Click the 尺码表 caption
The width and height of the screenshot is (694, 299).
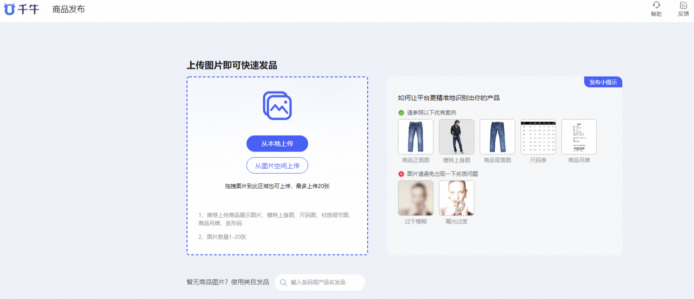coord(538,160)
